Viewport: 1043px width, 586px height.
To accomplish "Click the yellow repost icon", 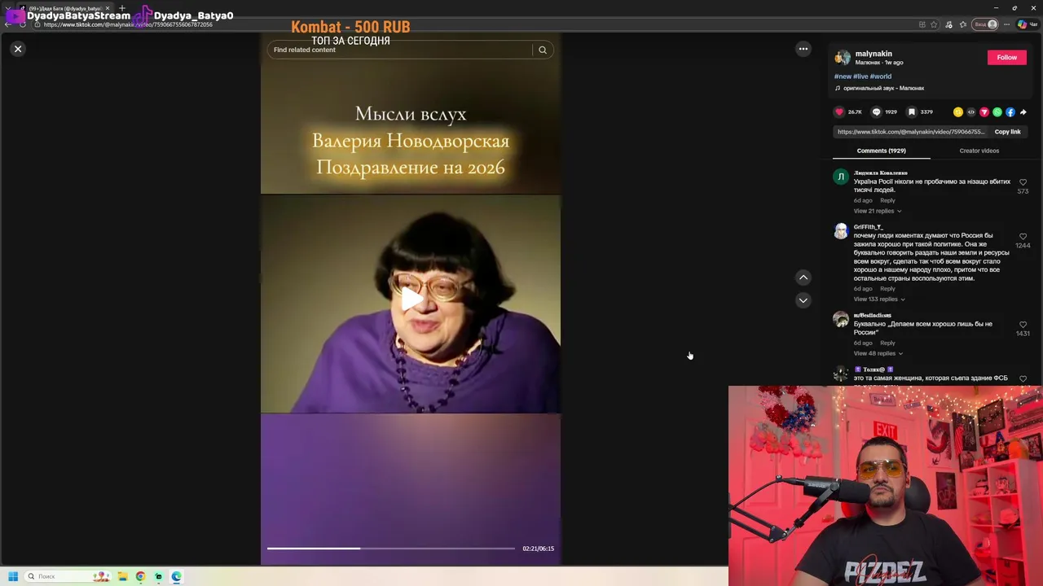I will (x=958, y=112).
